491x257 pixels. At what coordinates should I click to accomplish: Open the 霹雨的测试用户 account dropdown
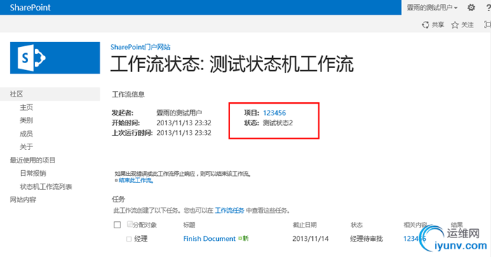click(x=432, y=8)
